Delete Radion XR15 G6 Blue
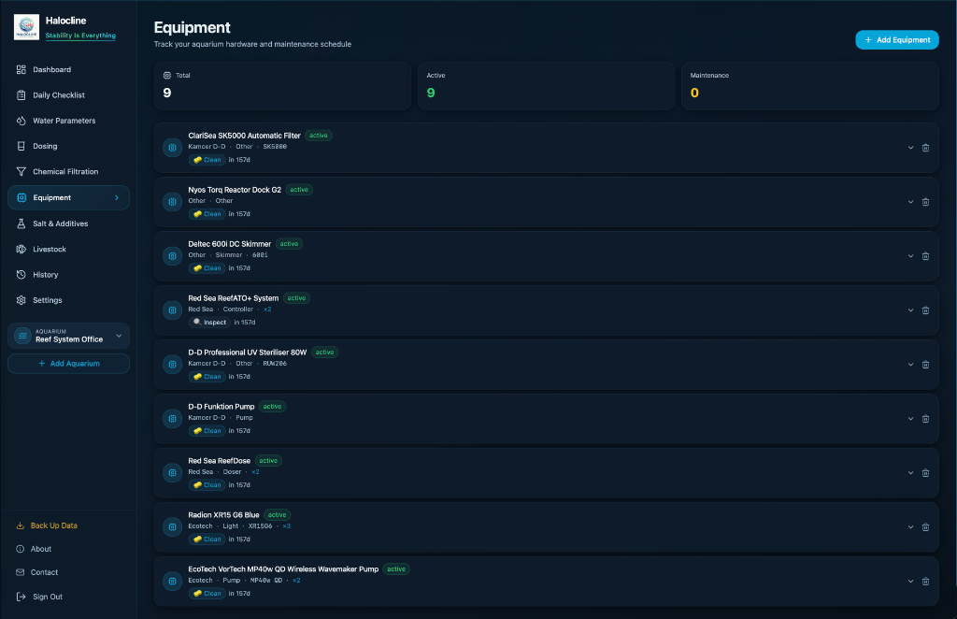Image resolution: width=957 pixels, height=619 pixels. click(925, 528)
